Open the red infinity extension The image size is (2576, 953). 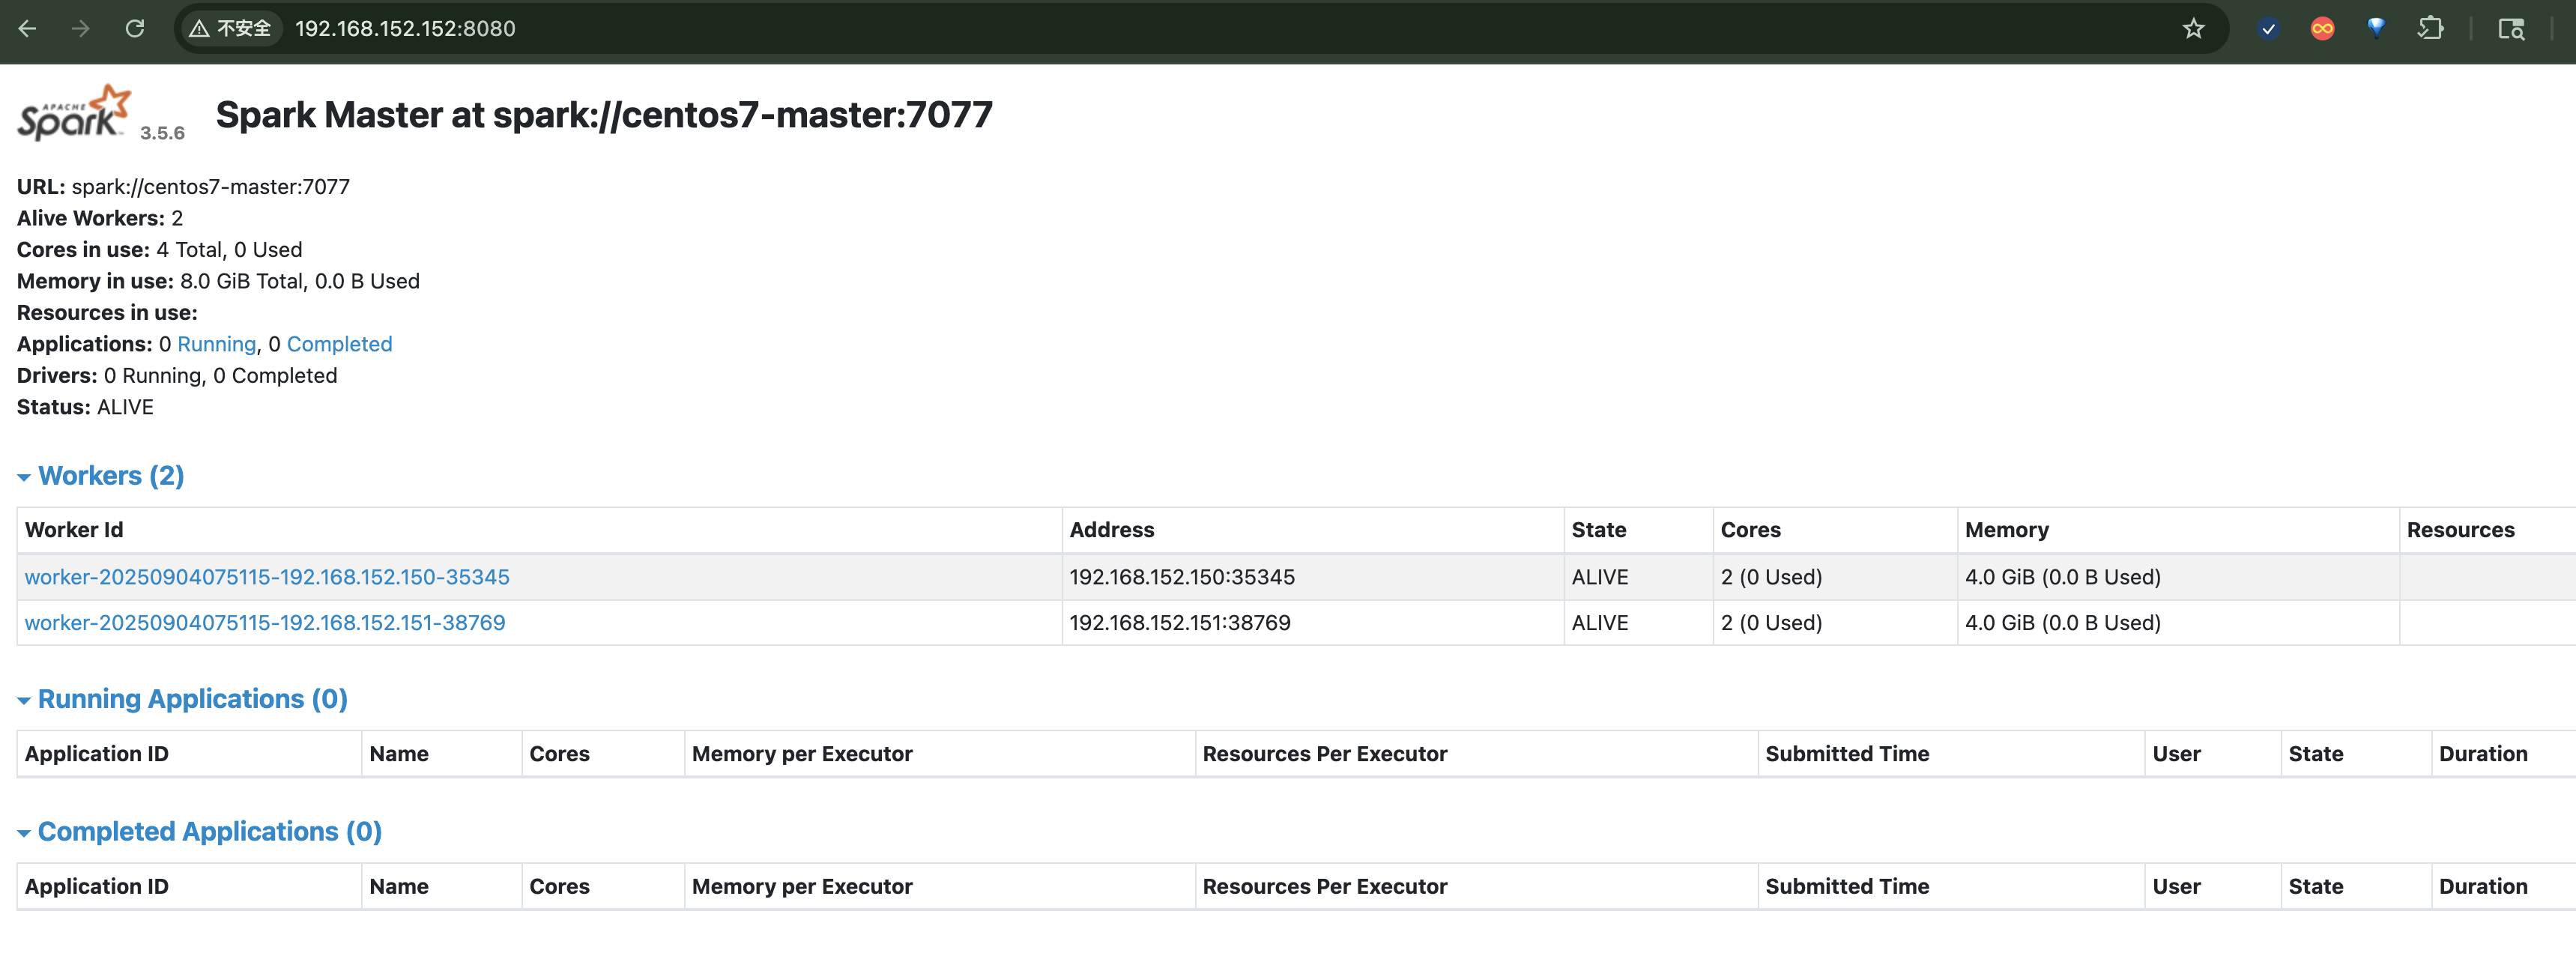(2323, 29)
